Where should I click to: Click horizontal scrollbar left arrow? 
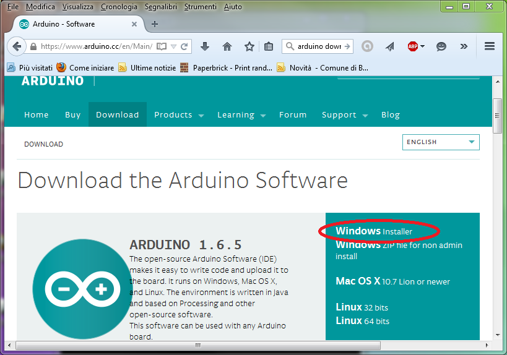coord(9,345)
